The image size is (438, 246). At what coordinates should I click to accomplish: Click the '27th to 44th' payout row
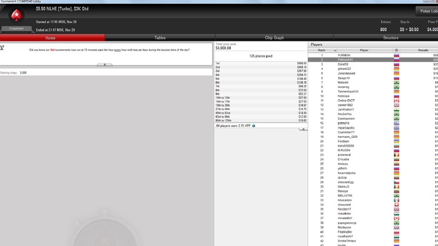click(261, 109)
